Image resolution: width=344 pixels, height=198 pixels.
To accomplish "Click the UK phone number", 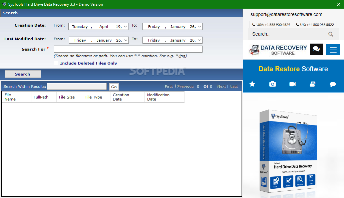I will [315, 25].
